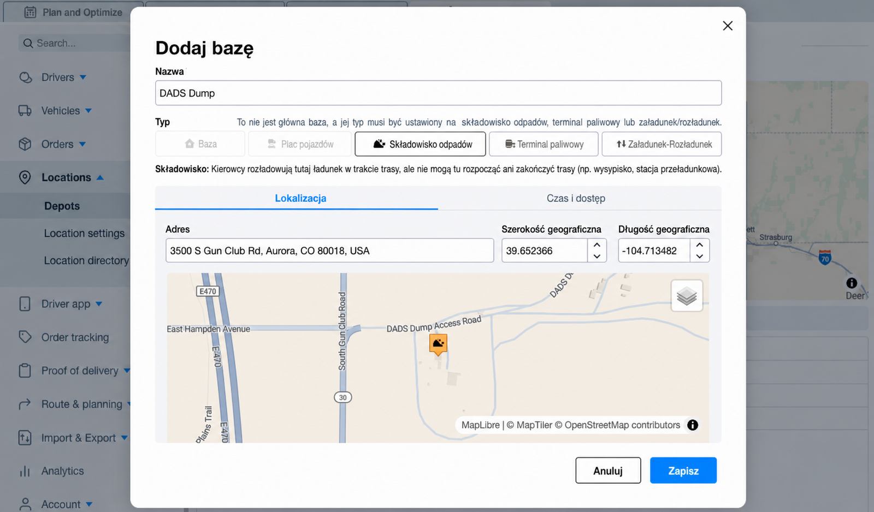Click the Vehicles truck icon
Image resolution: width=874 pixels, height=512 pixels.
point(25,111)
